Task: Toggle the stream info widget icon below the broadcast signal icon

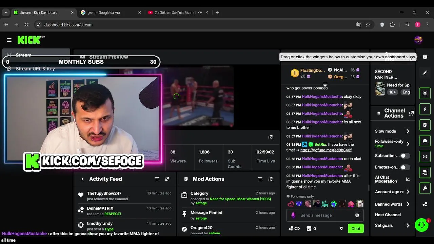Action: (x=425, y=172)
